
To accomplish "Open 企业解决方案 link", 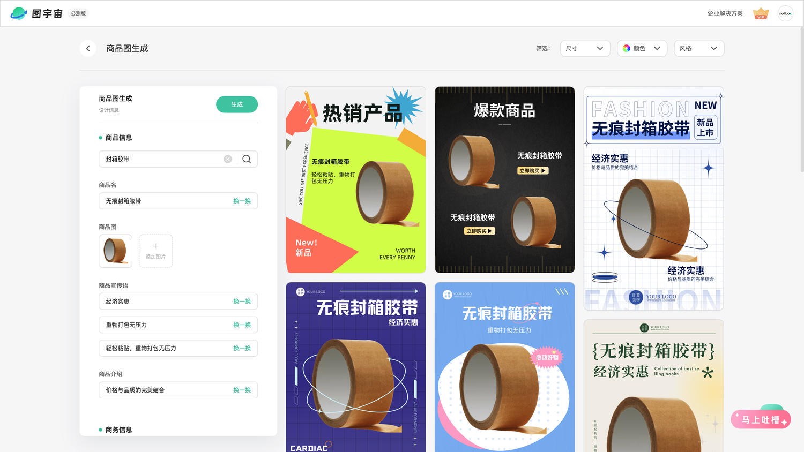I will tap(725, 13).
